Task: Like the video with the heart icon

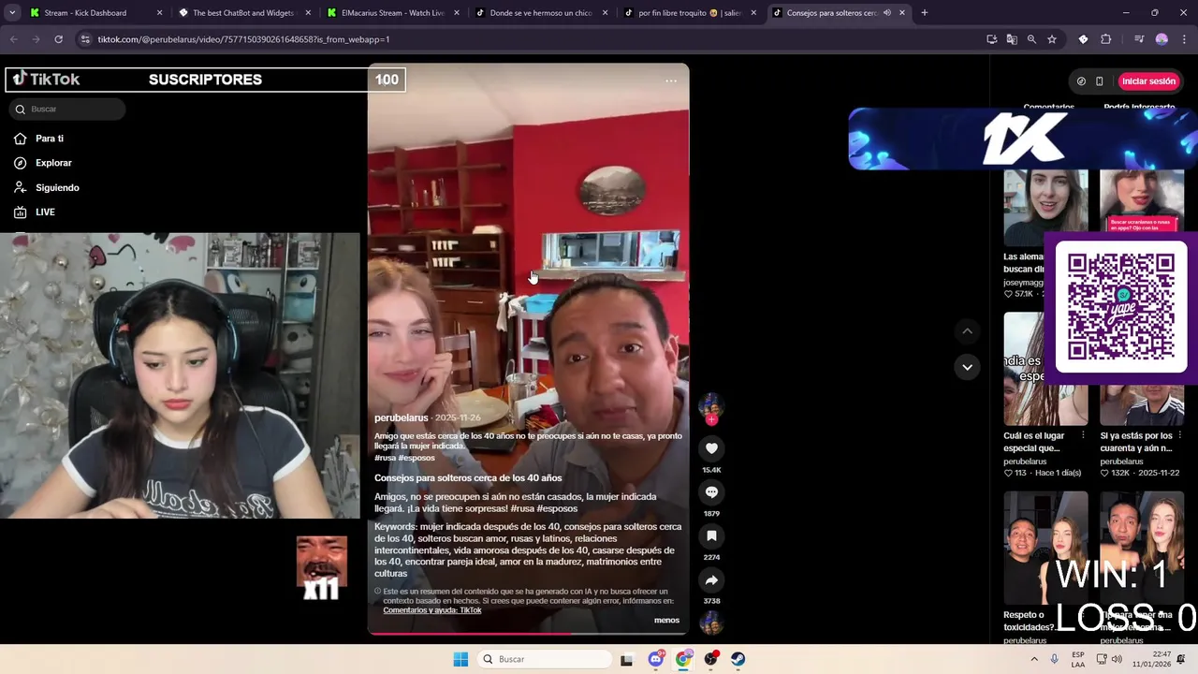Action: (x=711, y=449)
